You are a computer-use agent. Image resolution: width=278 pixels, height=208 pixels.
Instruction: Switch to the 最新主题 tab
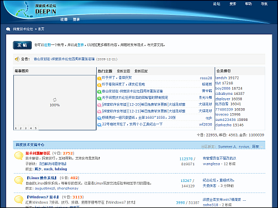(x=123, y=71)
